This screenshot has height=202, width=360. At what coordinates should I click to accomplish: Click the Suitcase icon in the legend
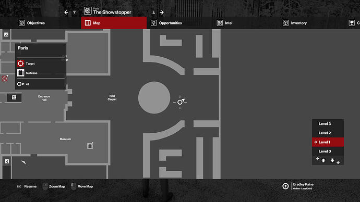(x=20, y=73)
